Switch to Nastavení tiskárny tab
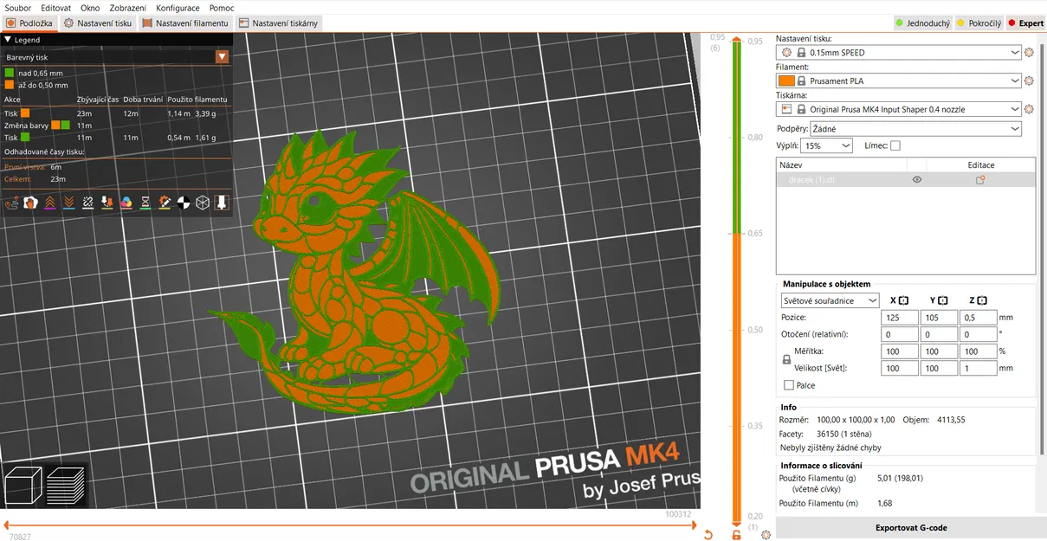The width and height of the screenshot is (1047, 541). coord(279,23)
